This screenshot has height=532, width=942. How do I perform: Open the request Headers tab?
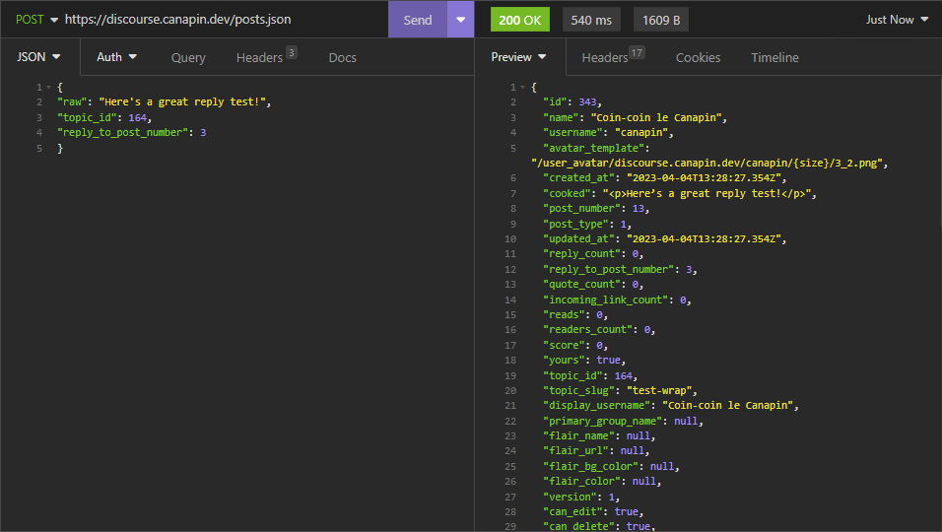tap(266, 57)
